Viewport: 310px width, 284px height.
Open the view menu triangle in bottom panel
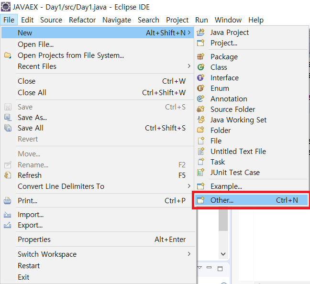click(199, 268)
